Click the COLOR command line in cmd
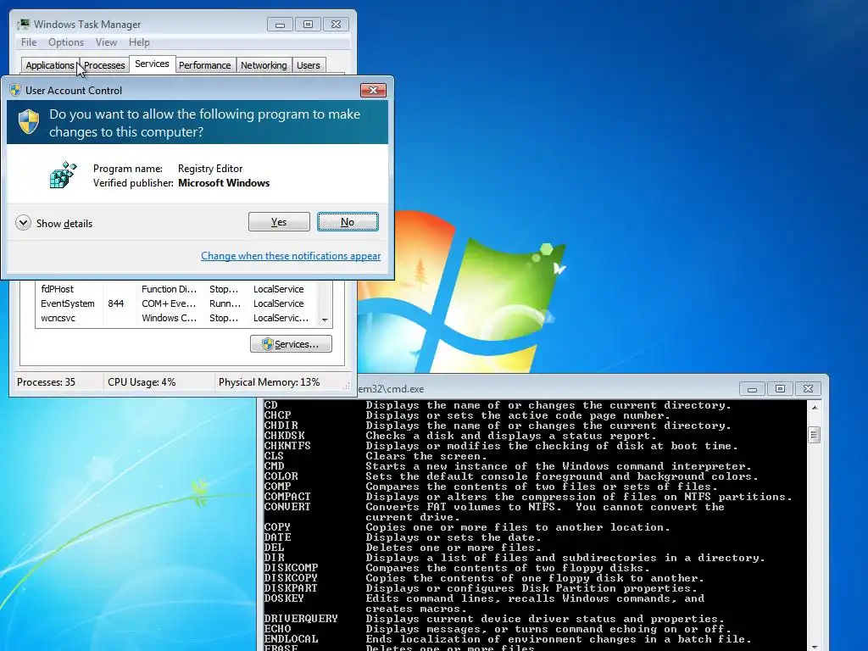 coord(511,476)
